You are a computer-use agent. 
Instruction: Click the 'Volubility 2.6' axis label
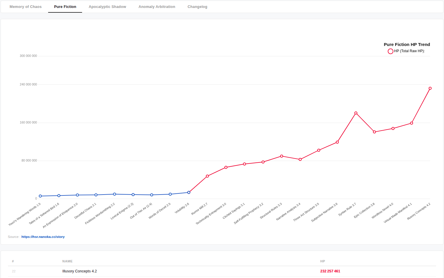(x=182, y=208)
